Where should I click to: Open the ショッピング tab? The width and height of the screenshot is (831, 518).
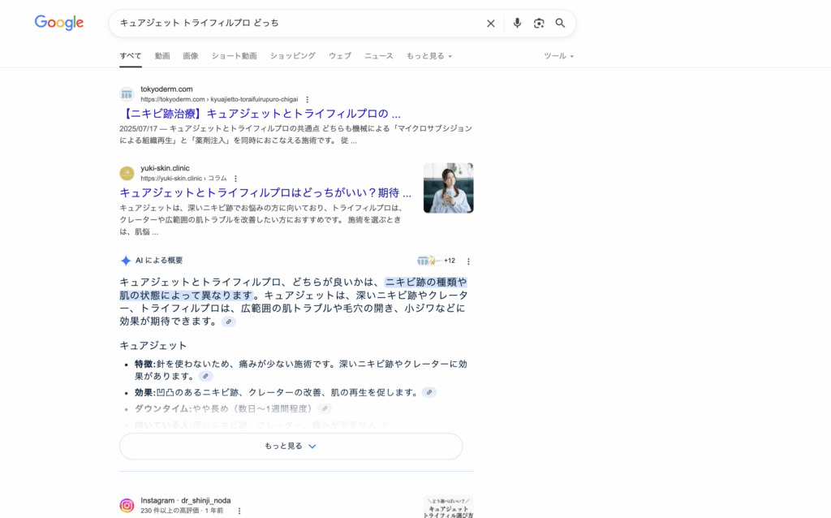click(x=292, y=56)
